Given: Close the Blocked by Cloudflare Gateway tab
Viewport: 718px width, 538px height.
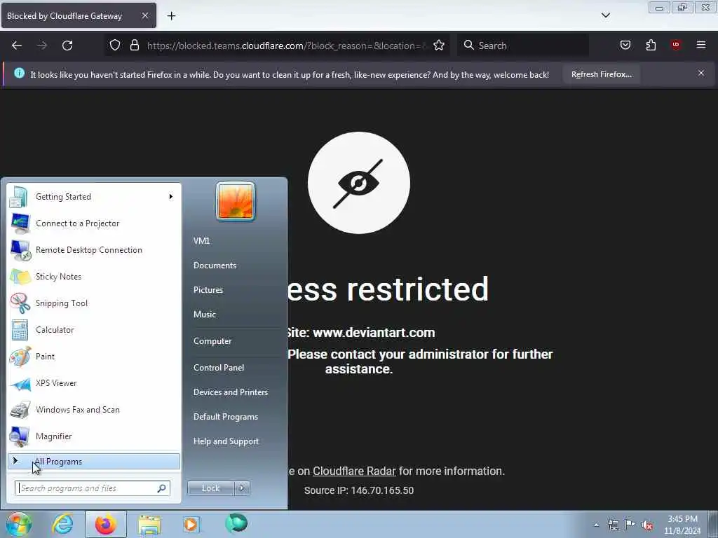Looking at the screenshot, I should (x=144, y=15).
